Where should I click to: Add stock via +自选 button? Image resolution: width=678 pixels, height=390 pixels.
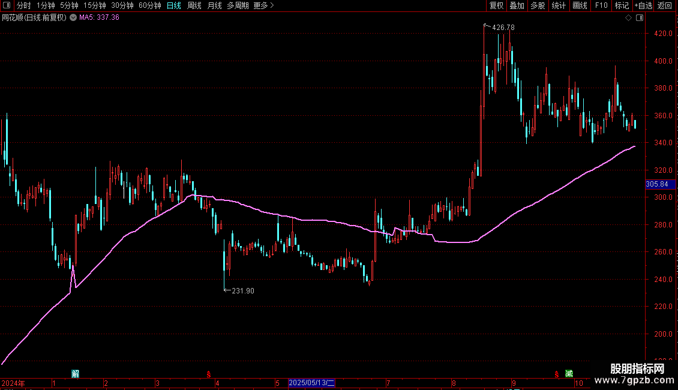643,5
